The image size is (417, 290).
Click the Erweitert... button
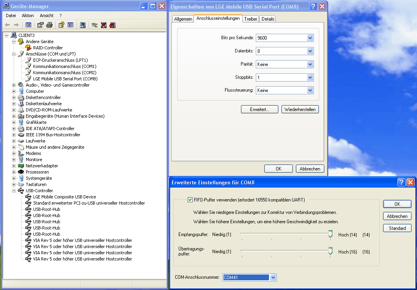(x=260, y=109)
